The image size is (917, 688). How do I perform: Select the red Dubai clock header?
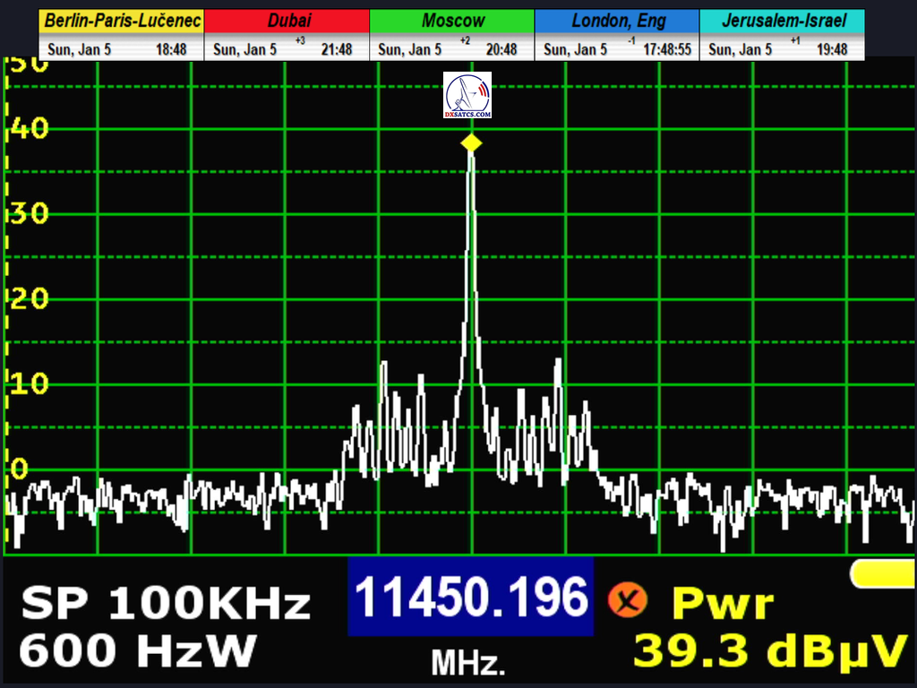point(287,21)
